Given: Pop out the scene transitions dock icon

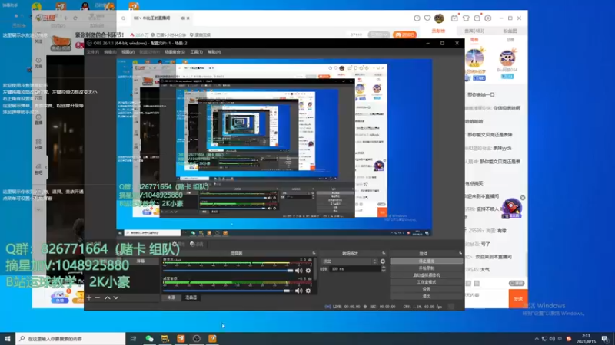Looking at the screenshot, I should [384, 254].
